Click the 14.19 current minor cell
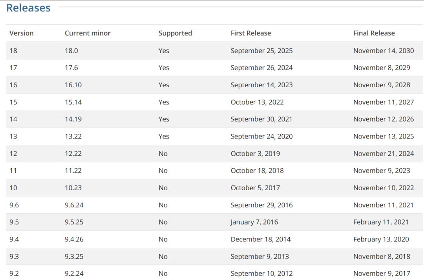 73,119
